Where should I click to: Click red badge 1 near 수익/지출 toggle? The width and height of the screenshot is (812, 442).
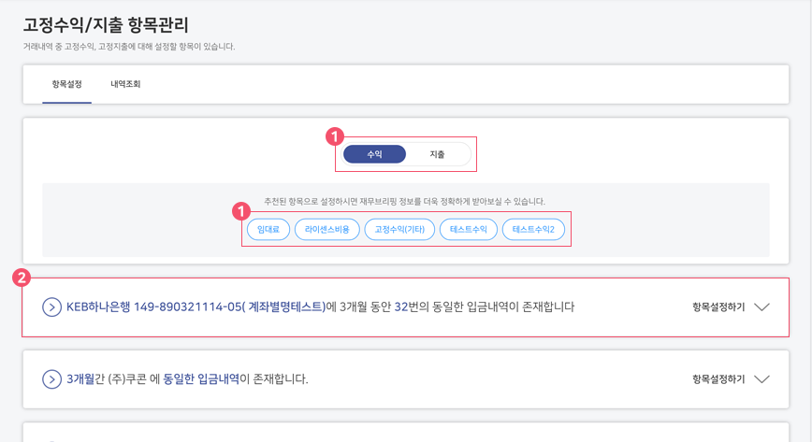[335, 136]
